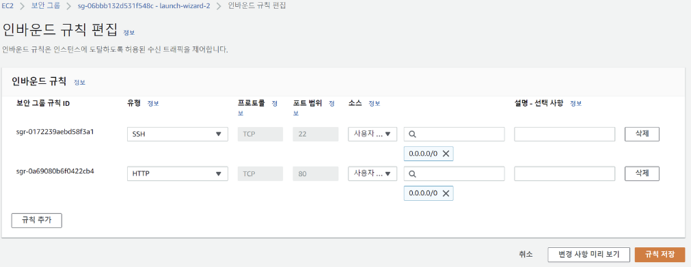Viewport: 691px width, 267px height.
Task: Delete the SSH rule with the 삭제 button
Action: [x=642, y=134]
